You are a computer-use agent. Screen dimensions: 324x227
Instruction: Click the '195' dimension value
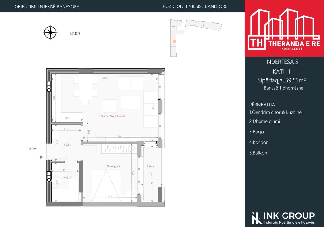tap(66, 118)
